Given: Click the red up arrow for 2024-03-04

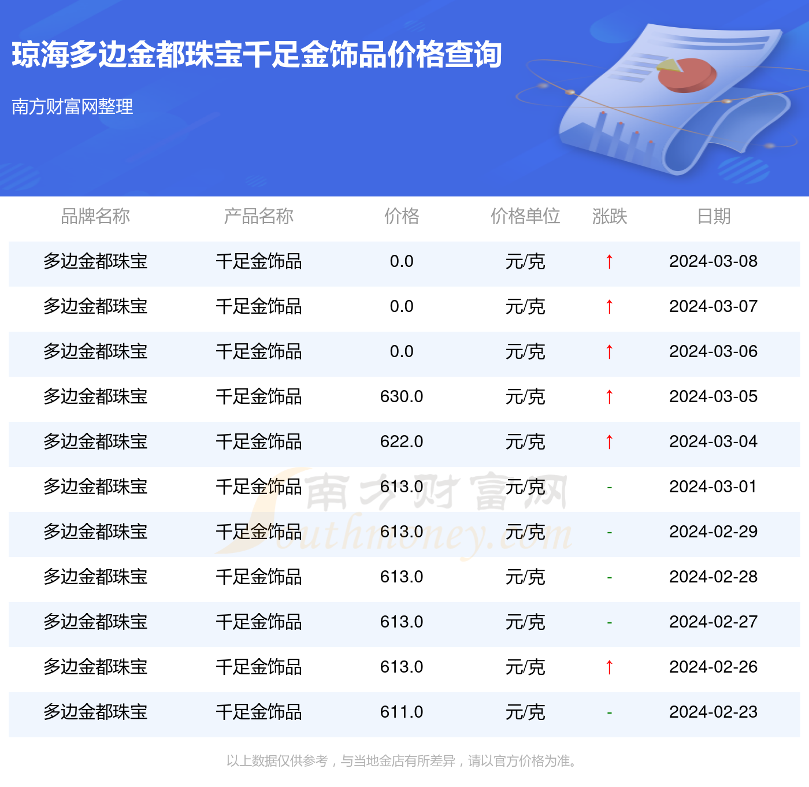Looking at the screenshot, I should pyautogui.click(x=609, y=442).
